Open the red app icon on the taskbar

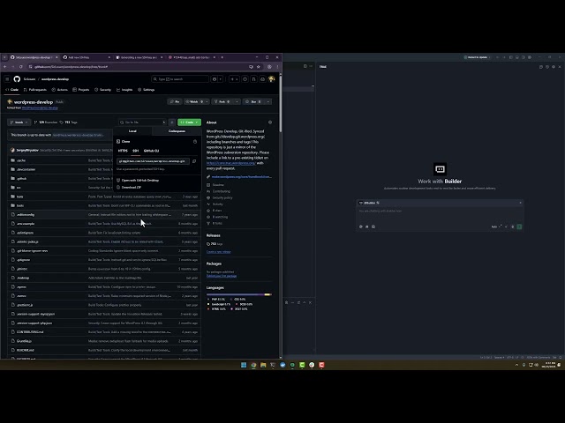click(x=321, y=365)
